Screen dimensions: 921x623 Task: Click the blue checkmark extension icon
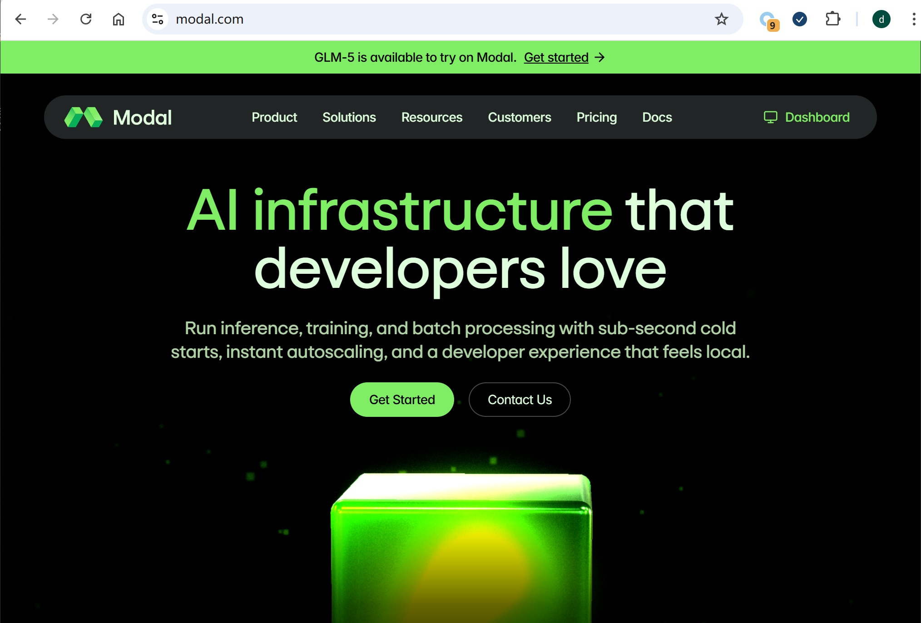coord(800,19)
